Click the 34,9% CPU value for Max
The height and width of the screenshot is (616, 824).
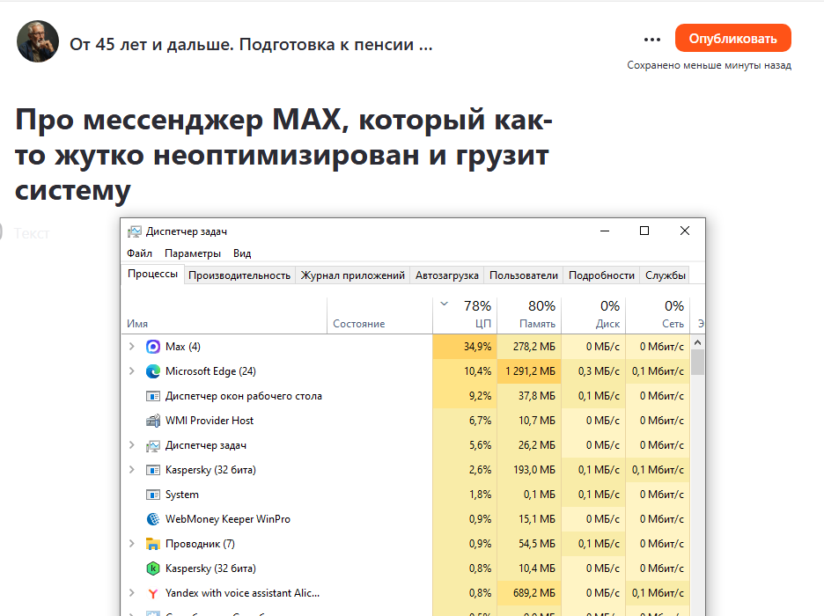465,347
